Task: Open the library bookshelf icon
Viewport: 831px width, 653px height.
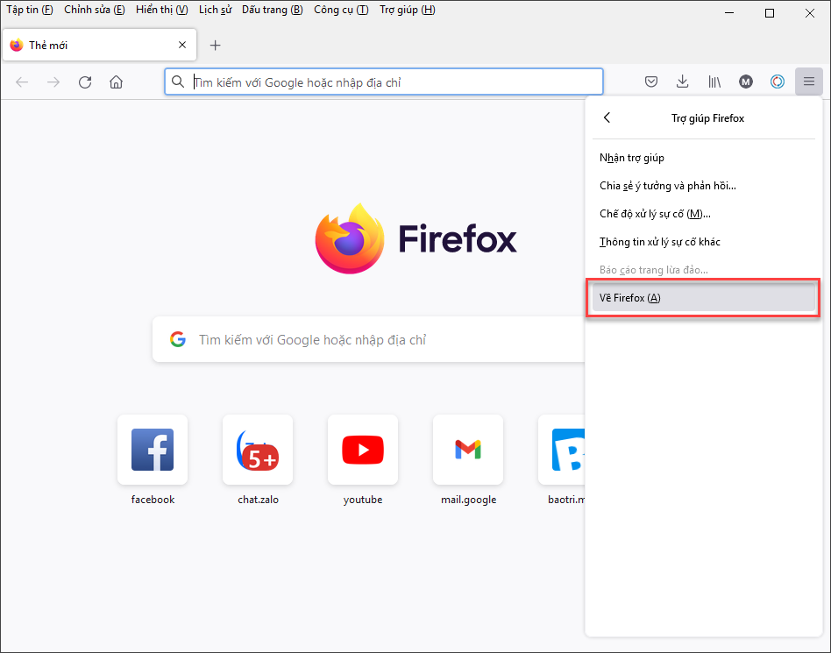Action: pos(714,82)
